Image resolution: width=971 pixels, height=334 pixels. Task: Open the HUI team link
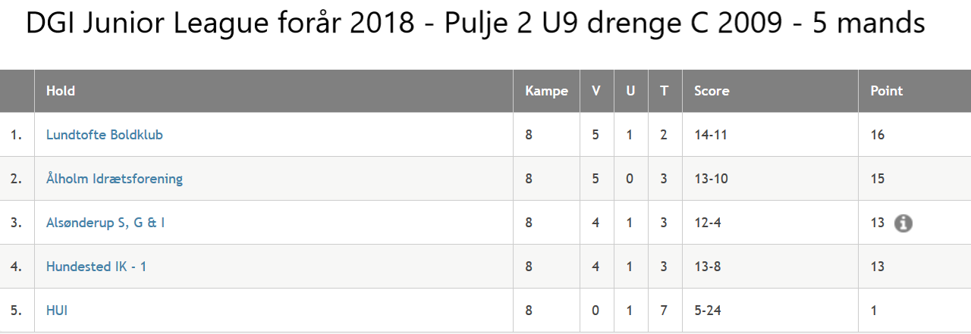point(57,311)
